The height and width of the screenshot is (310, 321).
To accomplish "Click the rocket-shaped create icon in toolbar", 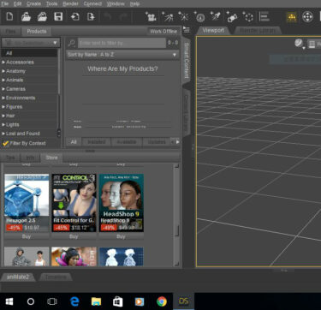I will 216,16.
